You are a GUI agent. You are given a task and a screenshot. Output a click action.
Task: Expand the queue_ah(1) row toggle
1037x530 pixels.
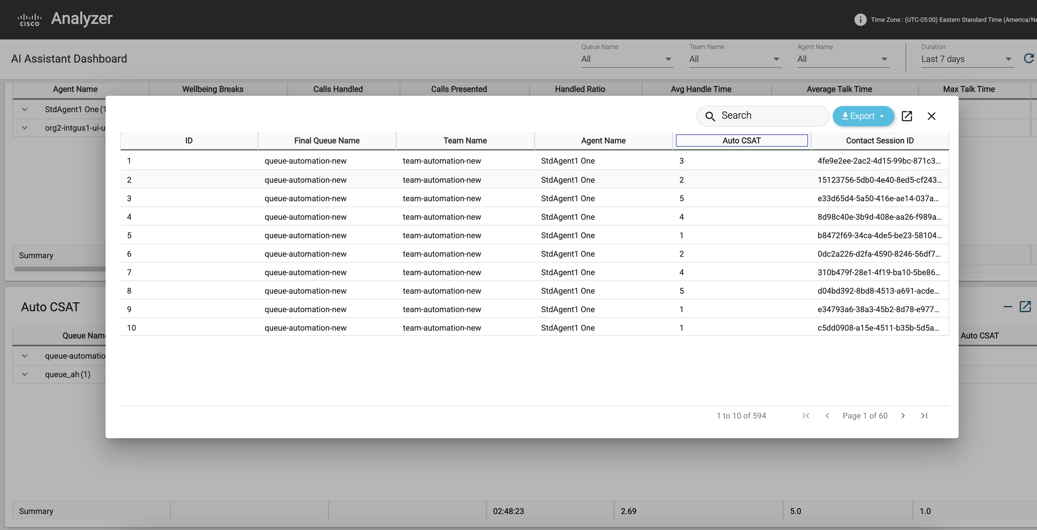[24, 374]
